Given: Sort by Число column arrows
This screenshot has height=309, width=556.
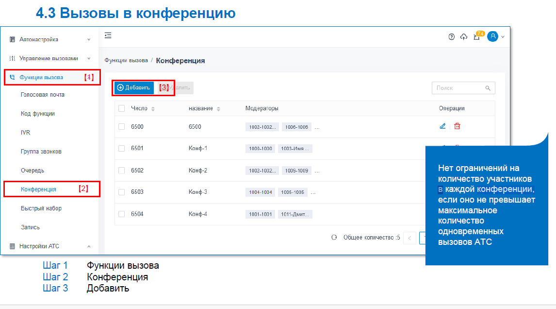Looking at the screenshot, I should point(153,109).
